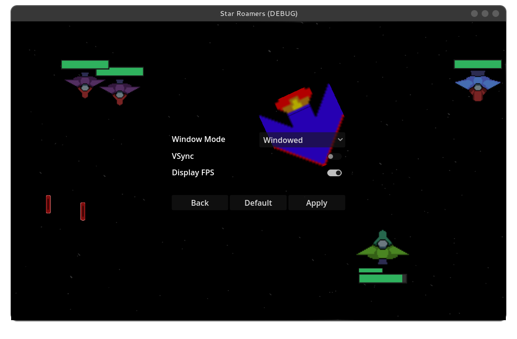517x339 pixels.
Task: Click the Default button to reset settings
Action: [258, 203]
